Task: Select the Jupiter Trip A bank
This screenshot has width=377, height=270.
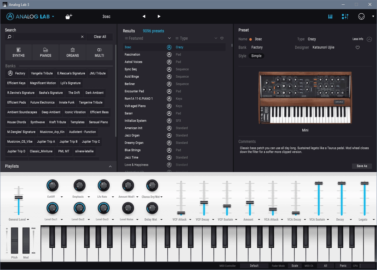Action: point(46,141)
